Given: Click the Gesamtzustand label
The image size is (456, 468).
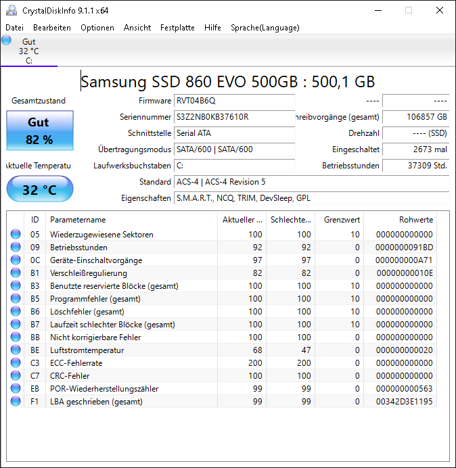Looking at the screenshot, I should pos(39,101).
